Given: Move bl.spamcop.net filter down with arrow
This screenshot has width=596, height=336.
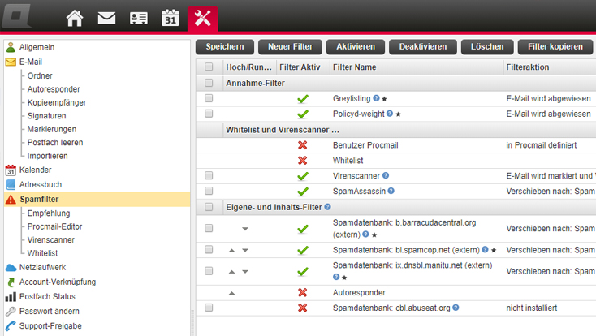Looking at the screenshot, I should (245, 251).
